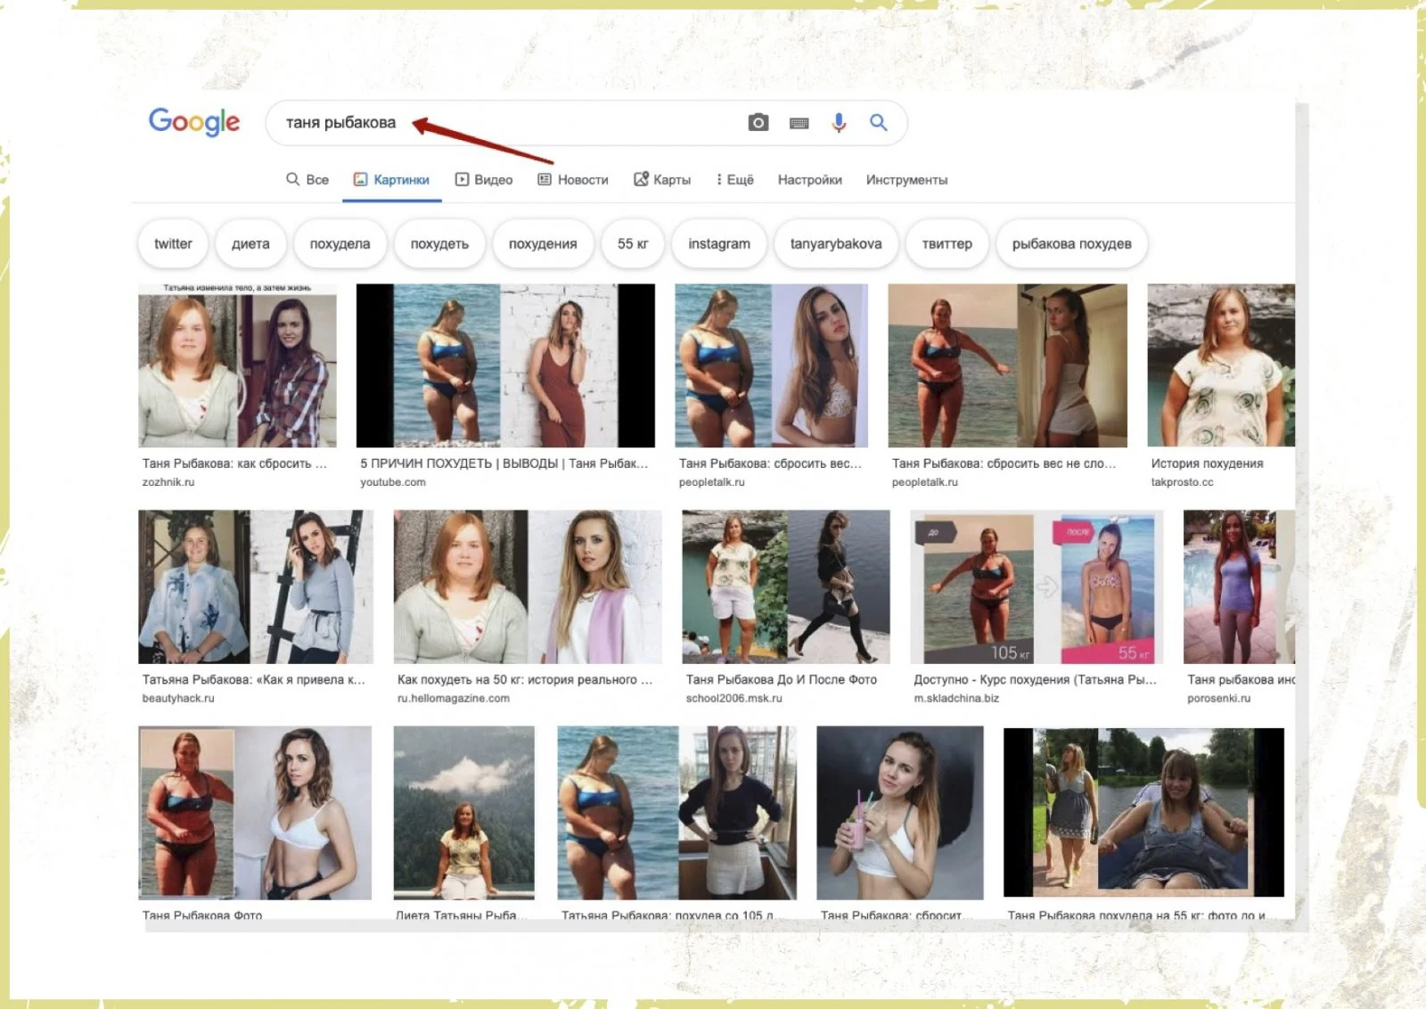This screenshot has width=1426, height=1009.
Task: Click the blue magnifier search button
Action: click(x=879, y=122)
